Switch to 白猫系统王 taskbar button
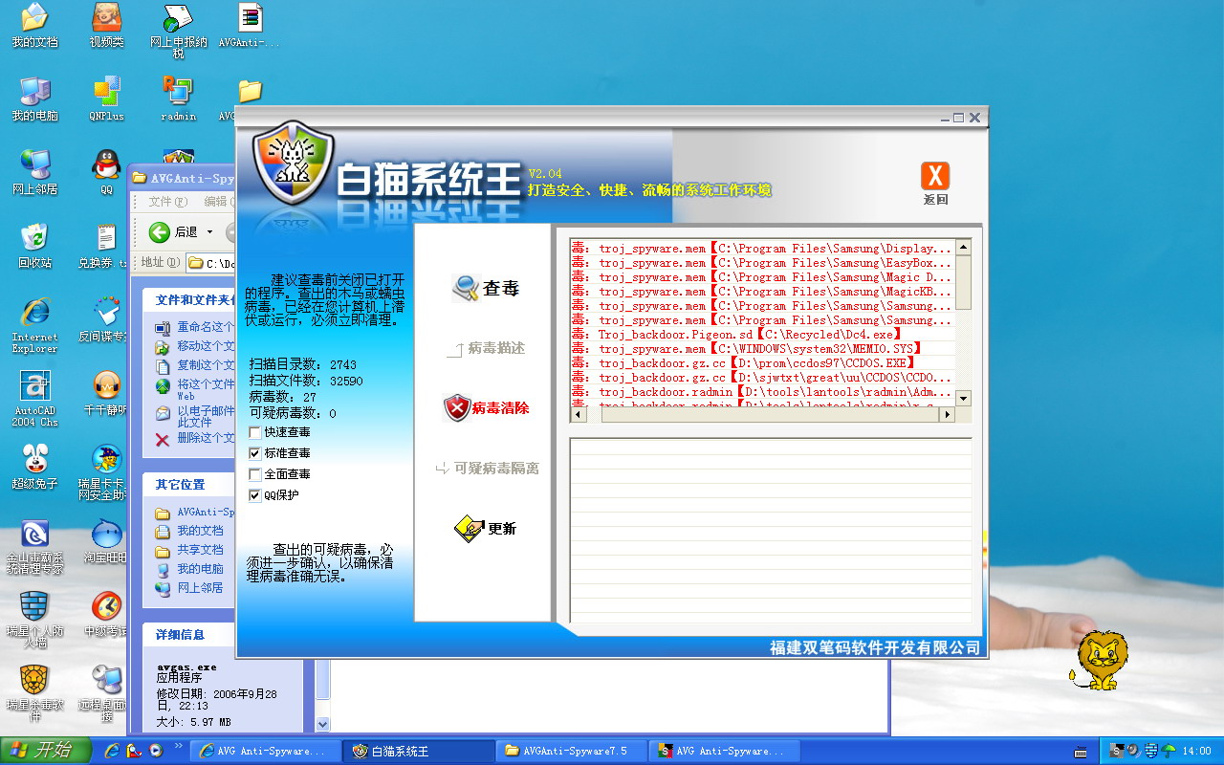The width and height of the screenshot is (1224, 765). [419, 751]
